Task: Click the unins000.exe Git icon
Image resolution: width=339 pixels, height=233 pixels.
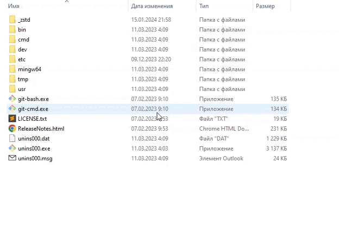Action: [12, 148]
